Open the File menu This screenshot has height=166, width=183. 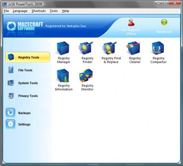(x=6, y=11)
